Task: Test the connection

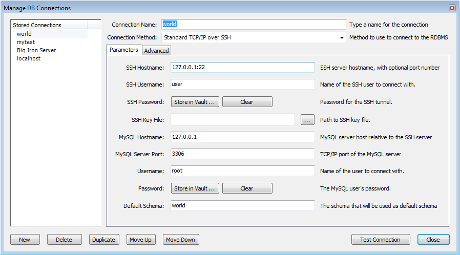Action: (x=381, y=240)
